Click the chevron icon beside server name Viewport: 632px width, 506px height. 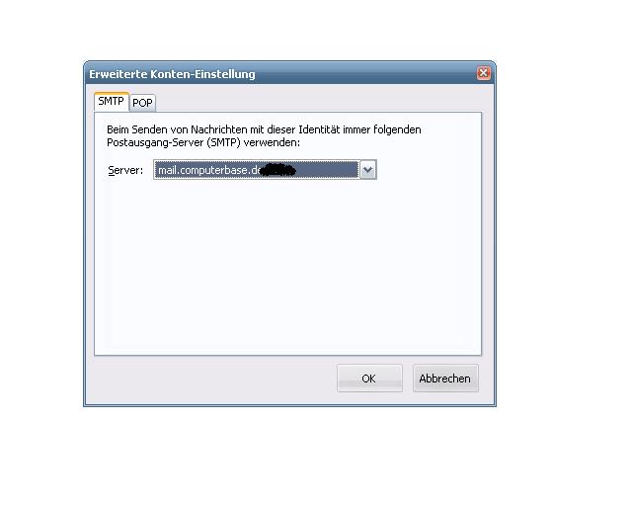click(x=368, y=170)
